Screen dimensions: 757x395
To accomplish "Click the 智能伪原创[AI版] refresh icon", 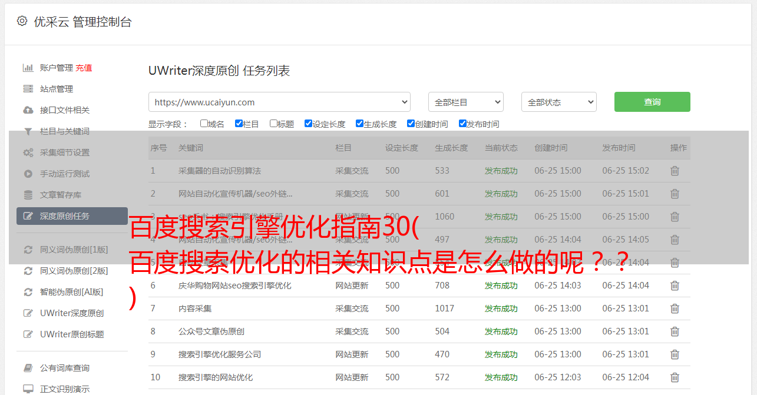I will (x=28, y=292).
